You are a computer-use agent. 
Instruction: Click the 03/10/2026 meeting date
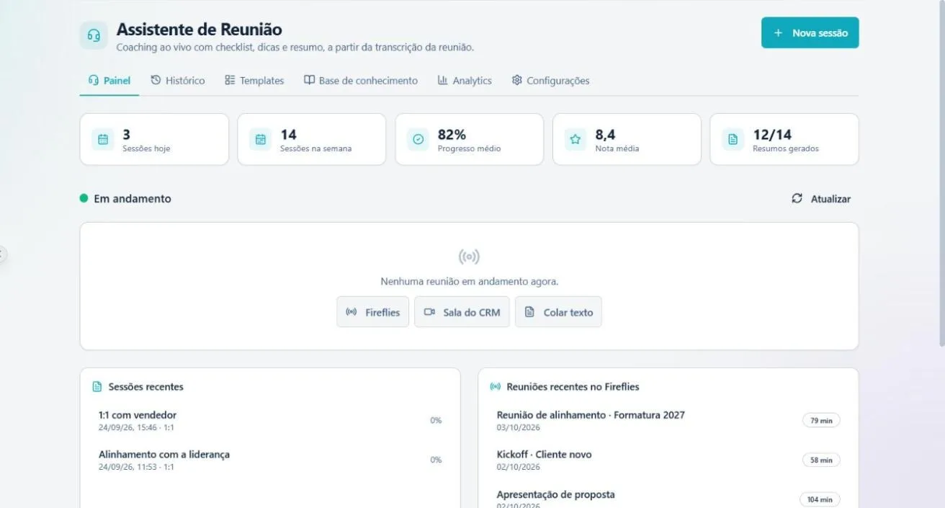point(518,428)
